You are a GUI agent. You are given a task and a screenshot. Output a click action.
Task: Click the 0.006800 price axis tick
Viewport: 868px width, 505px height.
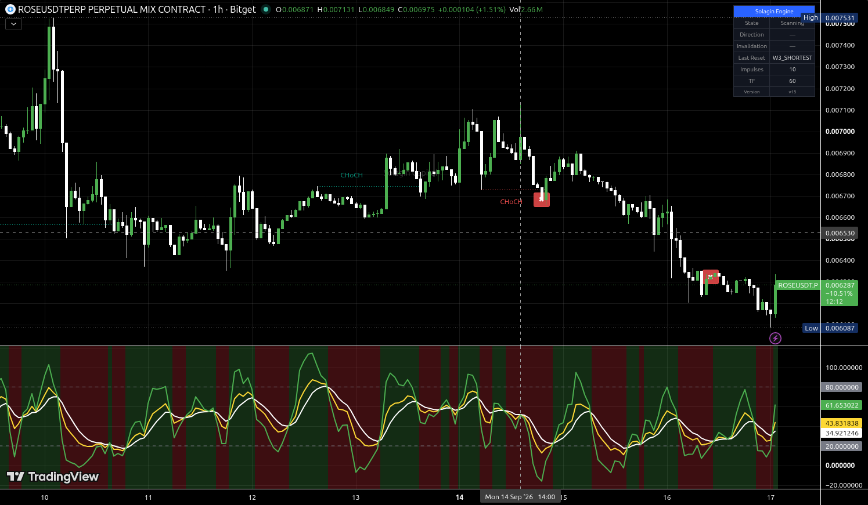coord(840,175)
